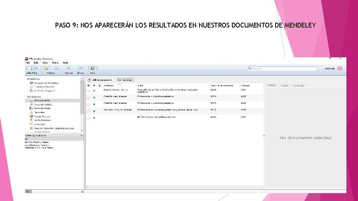
Task: Switch to the Details tab
Action: tap(271, 85)
